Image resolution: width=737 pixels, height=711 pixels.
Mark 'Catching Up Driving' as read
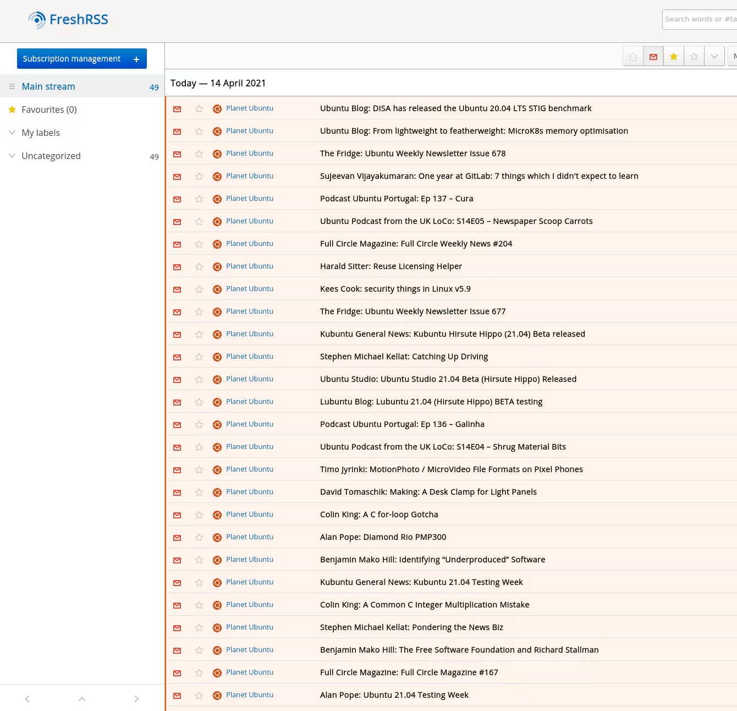click(x=177, y=357)
